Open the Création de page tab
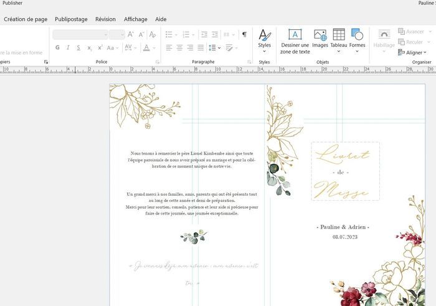 [26, 19]
